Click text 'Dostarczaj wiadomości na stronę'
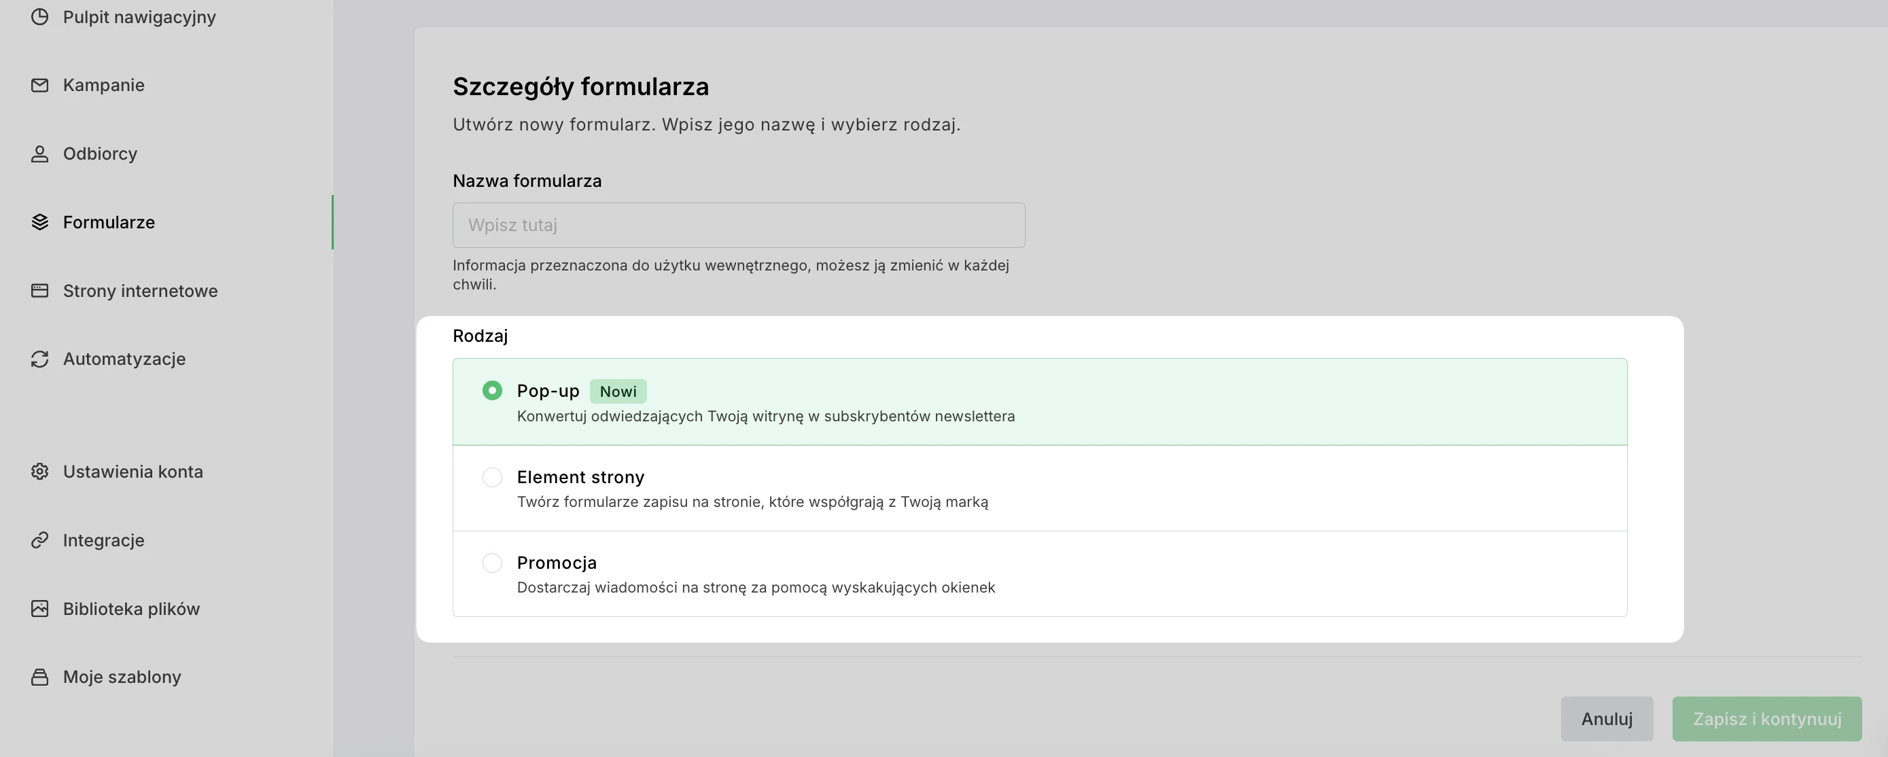The image size is (1888, 757). (632, 588)
